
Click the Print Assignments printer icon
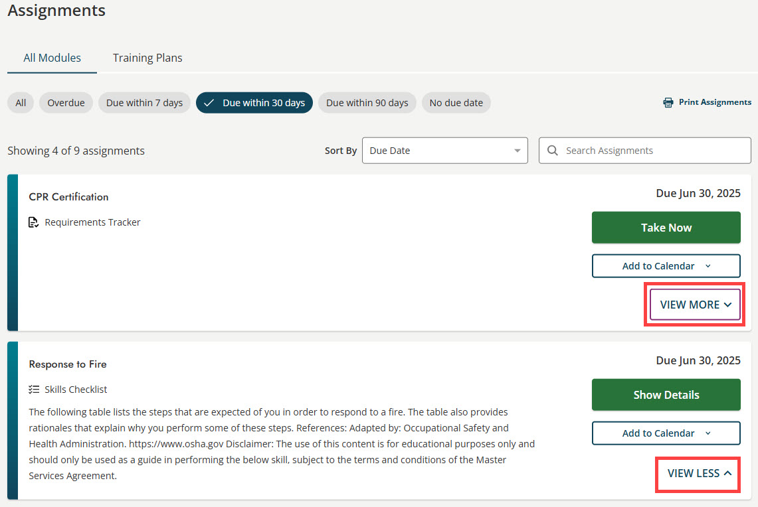pyautogui.click(x=668, y=102)
